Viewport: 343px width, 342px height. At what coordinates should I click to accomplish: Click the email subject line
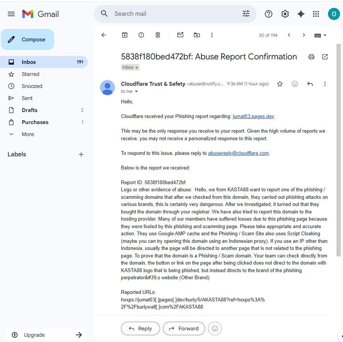[209, 56]
